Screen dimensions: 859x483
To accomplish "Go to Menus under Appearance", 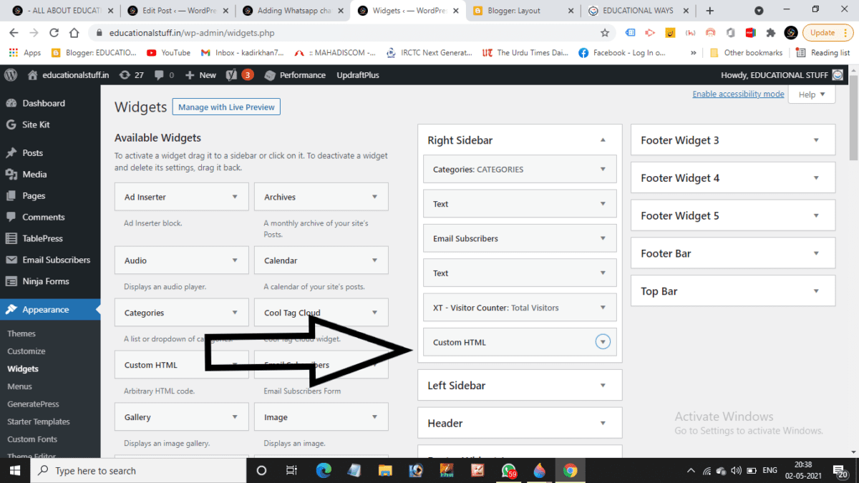I will coord(19,386).
